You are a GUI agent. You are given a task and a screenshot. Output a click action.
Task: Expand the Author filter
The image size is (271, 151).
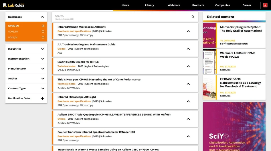click(x=43, y=78)
